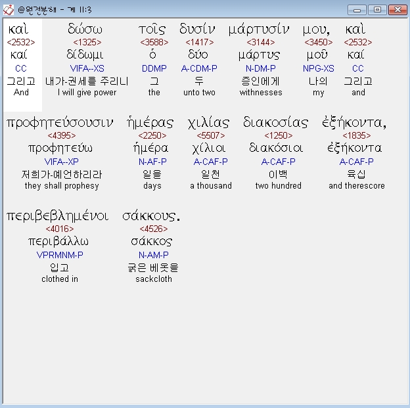Viewport: 410px width, 408px height.
Task: Open Strong's number <4016>
Action: (60, 229)
